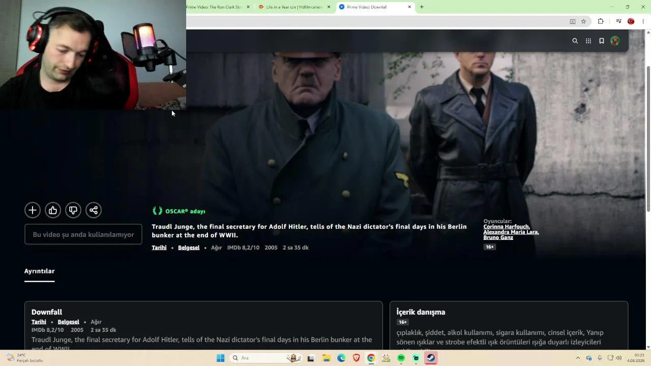Click the thumbs-down dislike icon
The image size is (651, 366).
tap(73, 210)
